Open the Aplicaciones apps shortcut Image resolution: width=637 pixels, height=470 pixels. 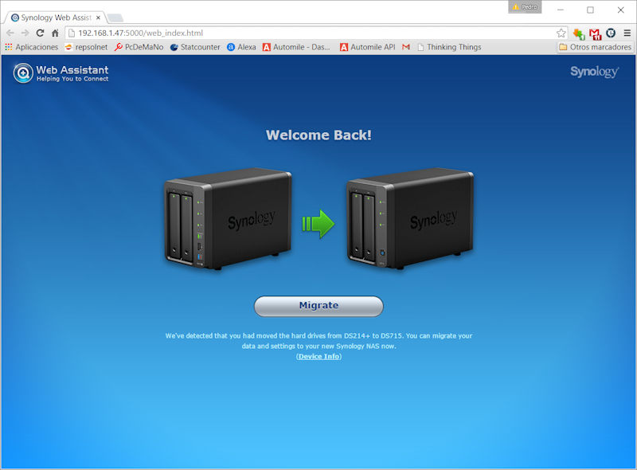(x=32, y=47)
